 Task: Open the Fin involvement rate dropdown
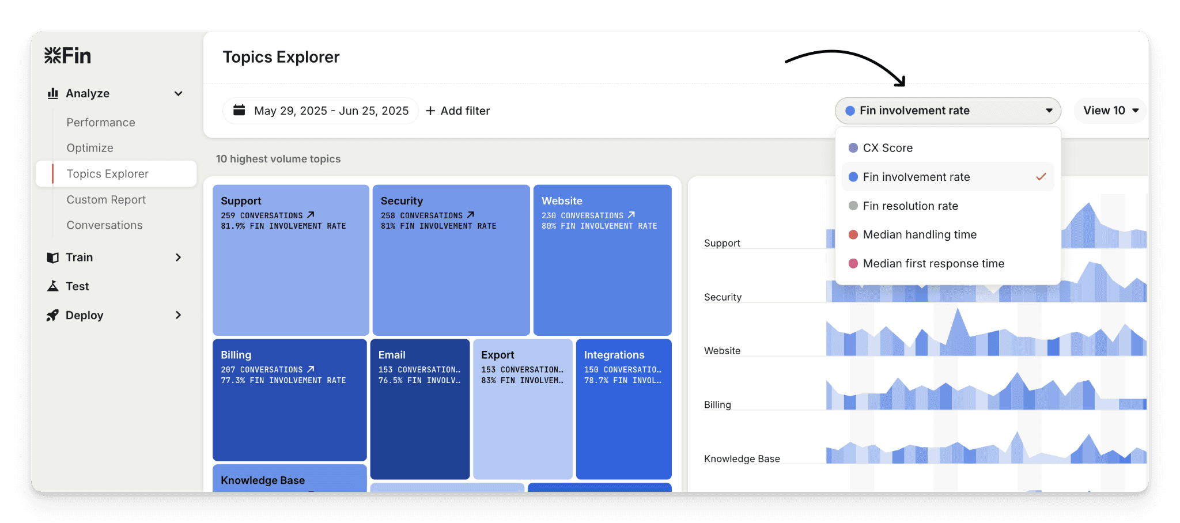[948, 111]
